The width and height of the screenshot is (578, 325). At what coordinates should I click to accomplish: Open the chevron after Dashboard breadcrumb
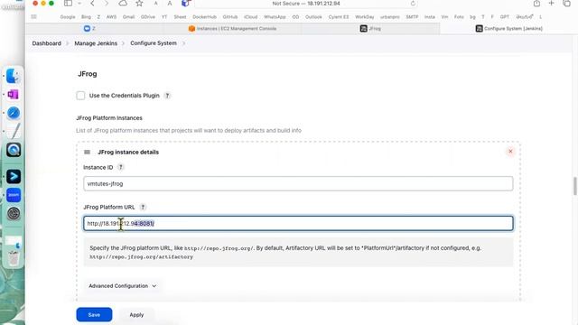[x=68, y=43]
